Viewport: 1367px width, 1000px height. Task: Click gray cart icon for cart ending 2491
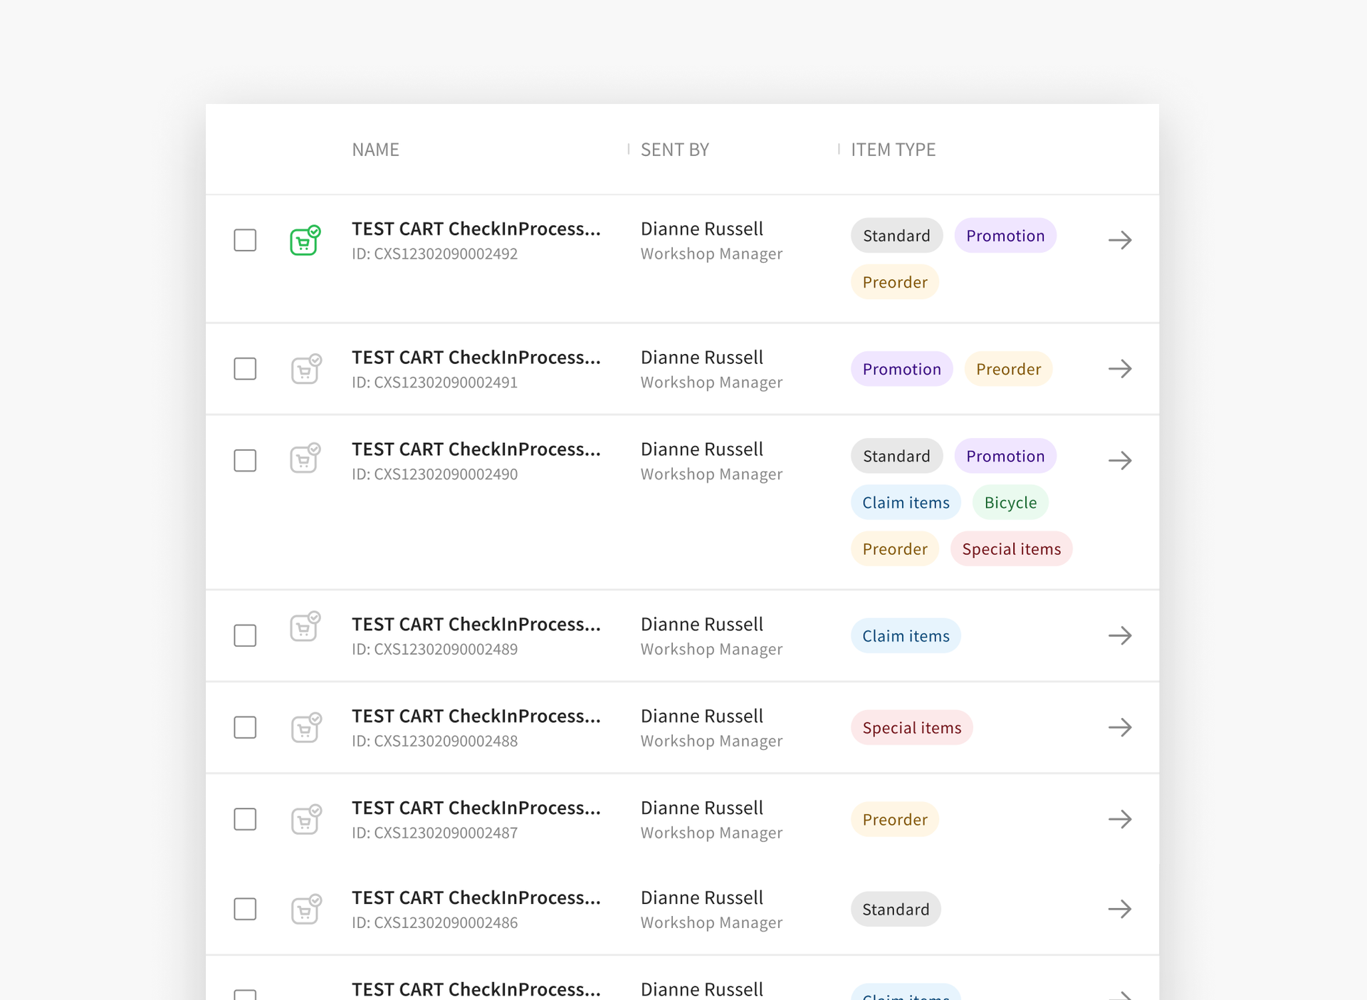pos(305,369)
